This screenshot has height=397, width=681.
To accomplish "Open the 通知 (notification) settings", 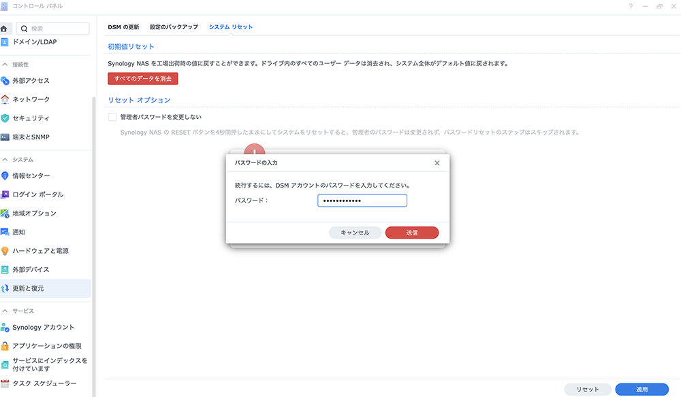I will [27, 232].
